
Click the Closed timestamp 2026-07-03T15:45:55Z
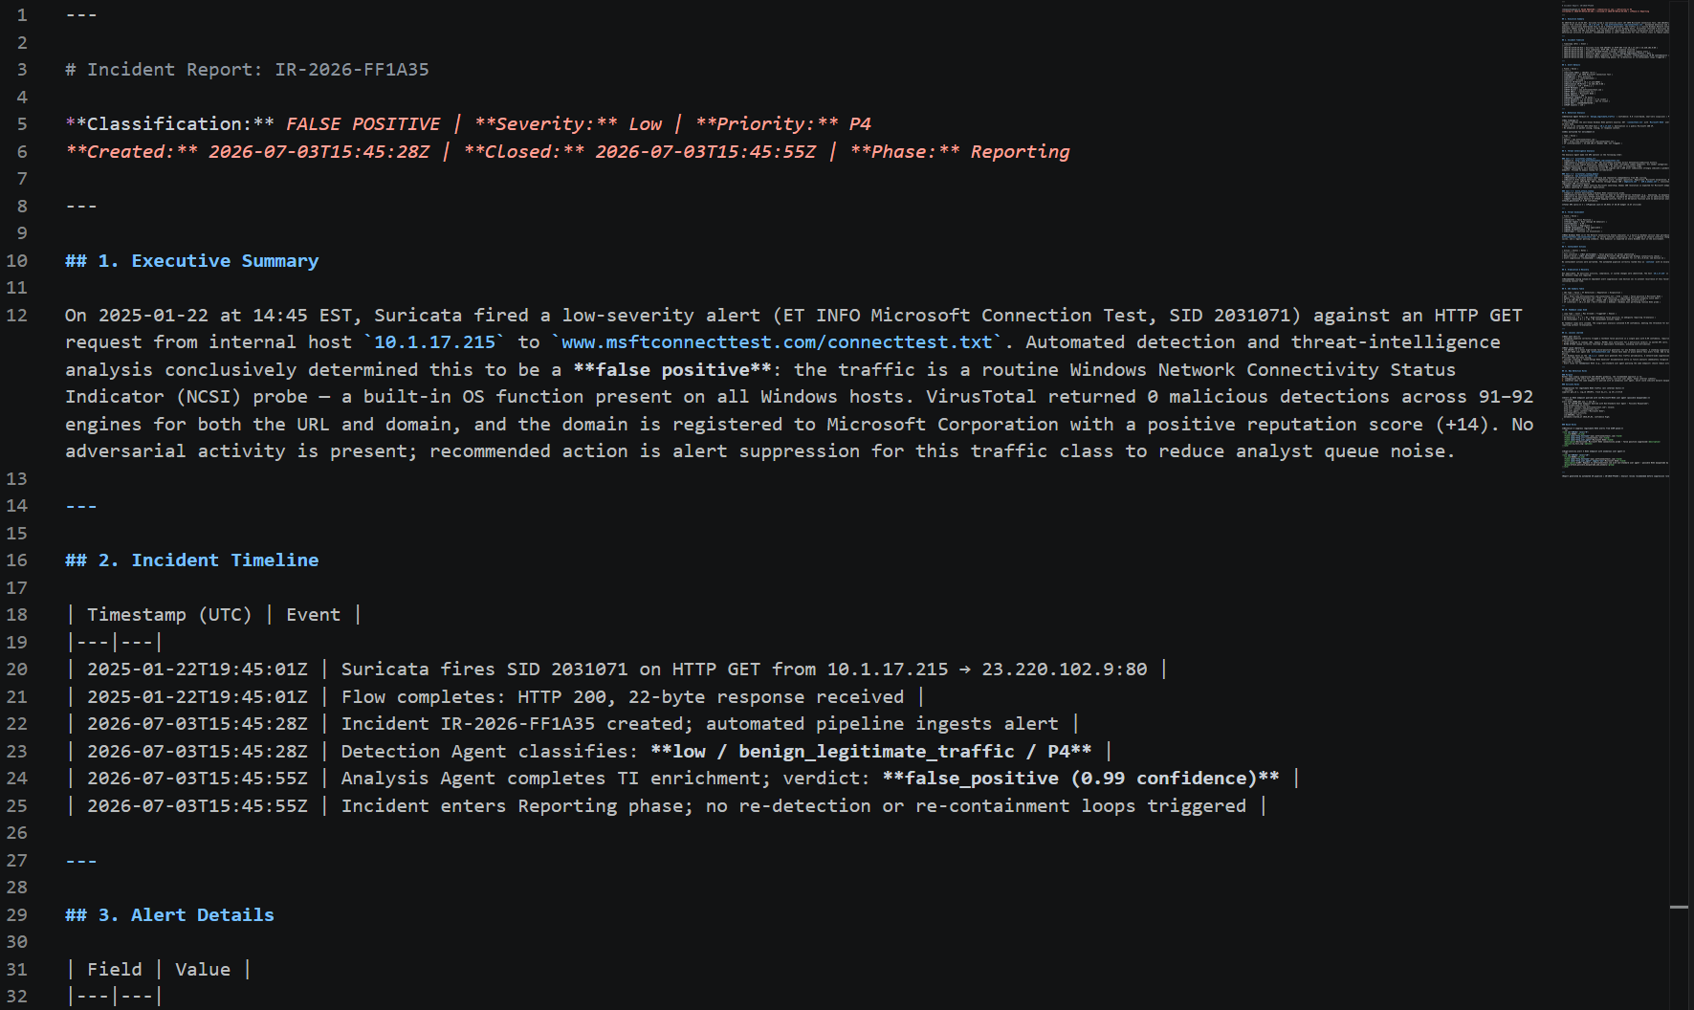[x=706, y=151]
